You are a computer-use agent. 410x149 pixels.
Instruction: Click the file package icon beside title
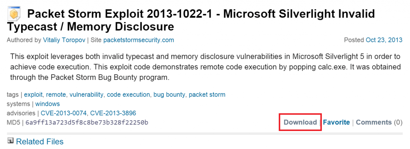pyautogui.click(x=14, y=15)
